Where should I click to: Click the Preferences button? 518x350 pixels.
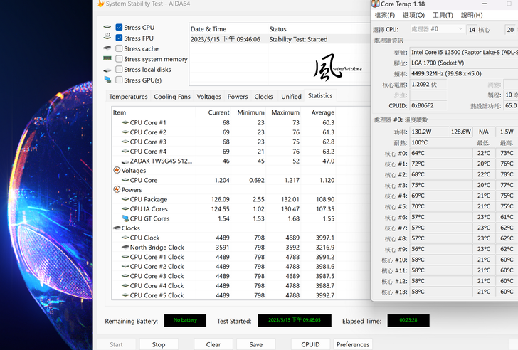[353, 344]
